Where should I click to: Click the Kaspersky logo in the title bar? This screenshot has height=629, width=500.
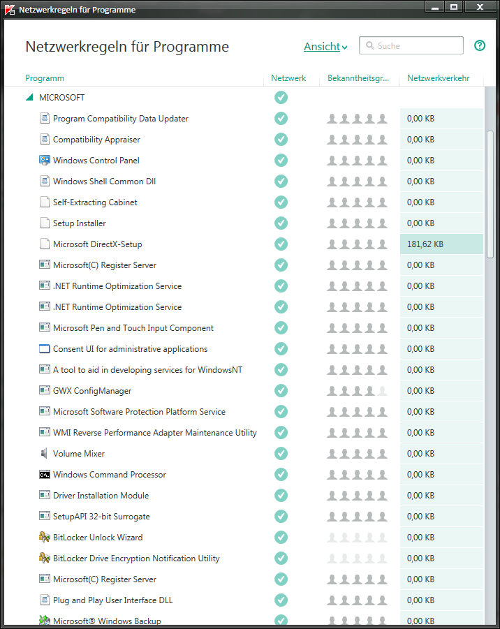click(x=10, y=10)
